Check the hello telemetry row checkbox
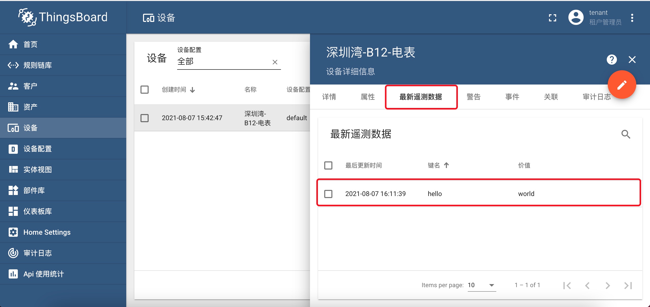 point(328,194)
